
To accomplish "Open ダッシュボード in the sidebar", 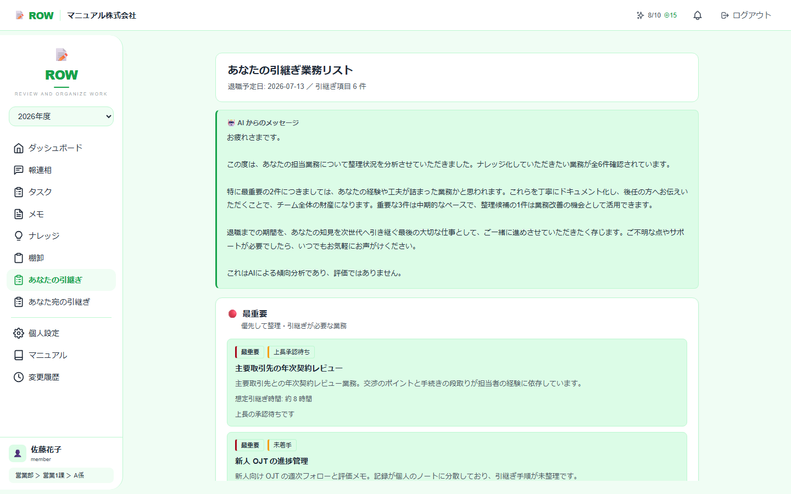I will [x=62, y=148].
